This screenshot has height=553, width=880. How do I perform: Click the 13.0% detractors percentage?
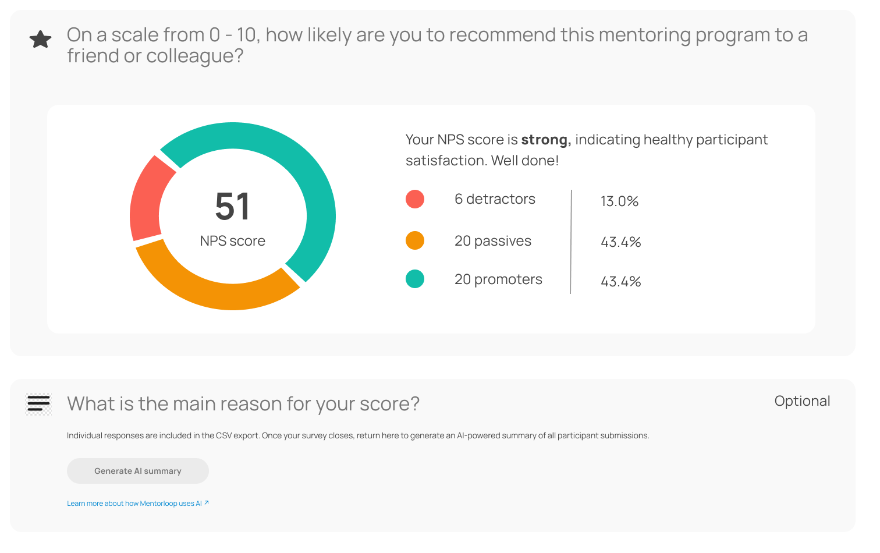point(619,201)
